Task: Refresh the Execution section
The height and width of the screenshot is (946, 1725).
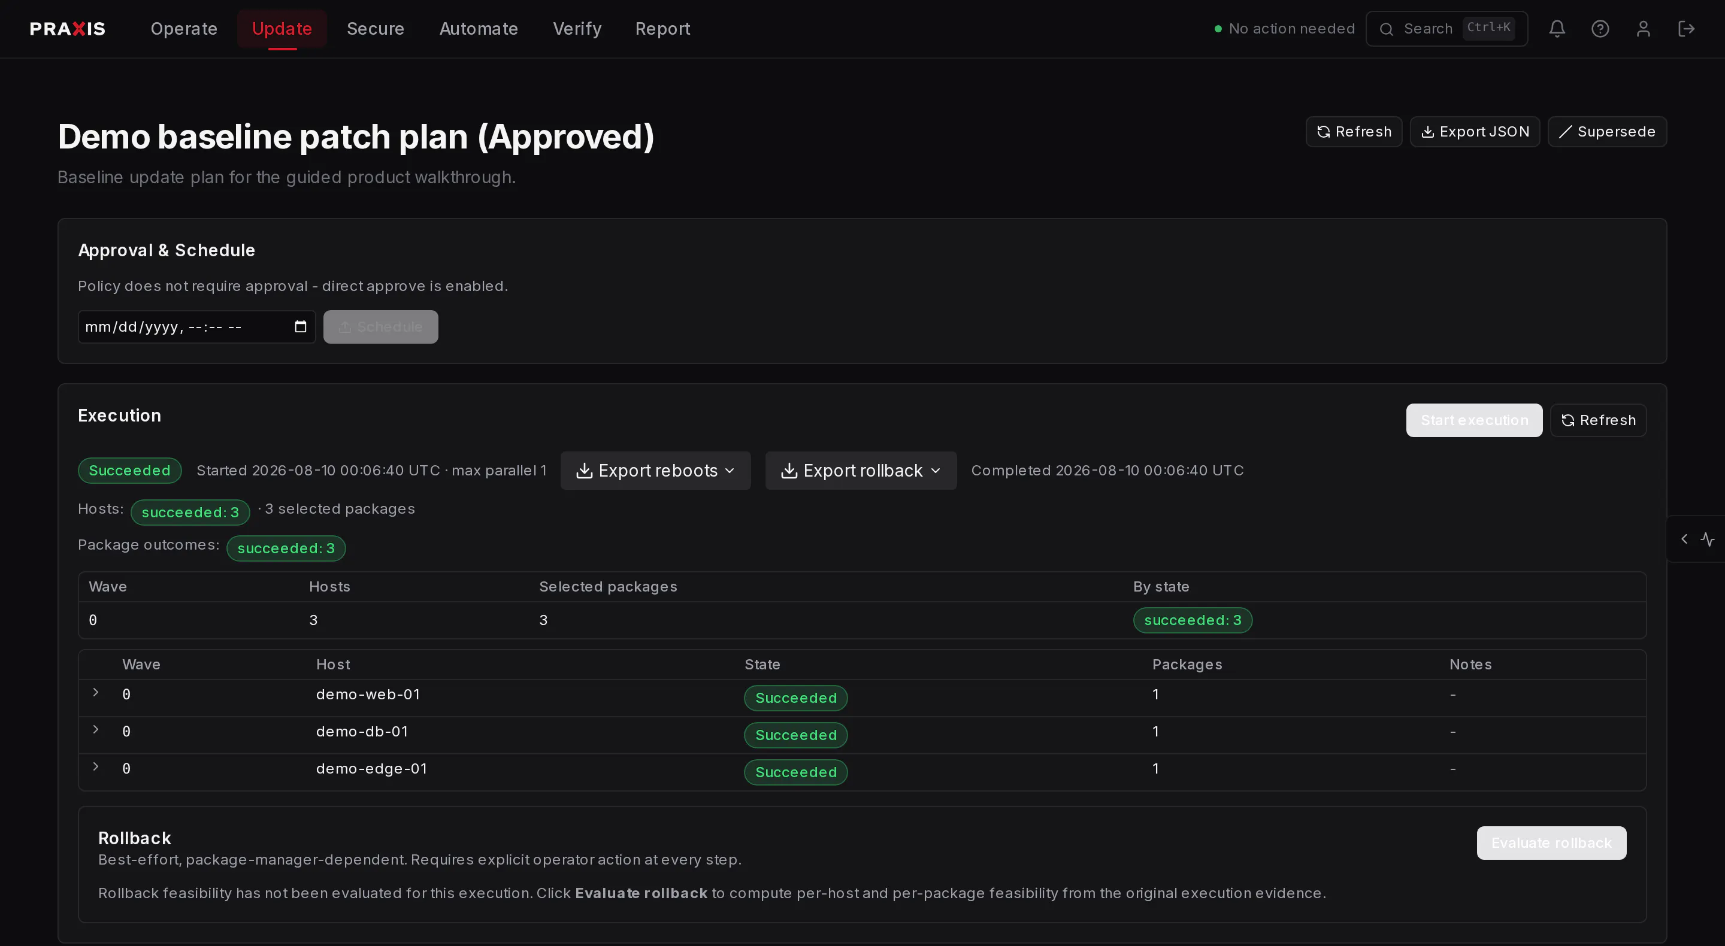Action: [x=1598, y=420]
